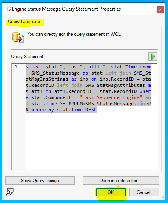Viewport: 168px width, 203px height.
Task: Click the "Query Statement:" label
Action: [x=28, y=57]
